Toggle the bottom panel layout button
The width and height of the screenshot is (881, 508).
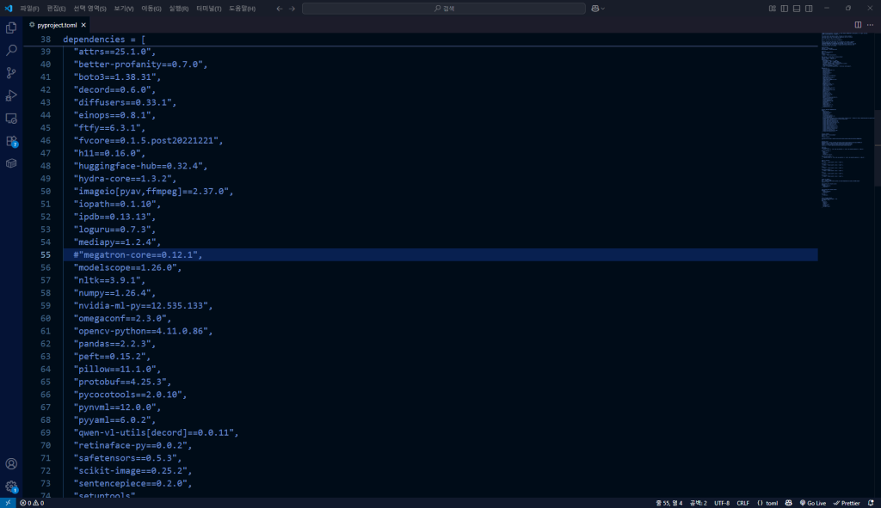click(x=797, y=8)
